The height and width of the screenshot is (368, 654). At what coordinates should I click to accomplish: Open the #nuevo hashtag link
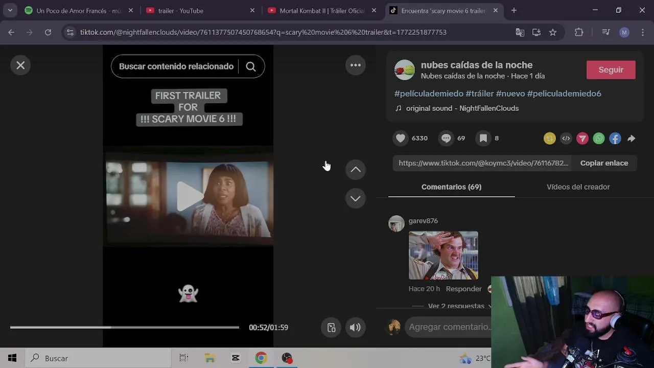510,94
